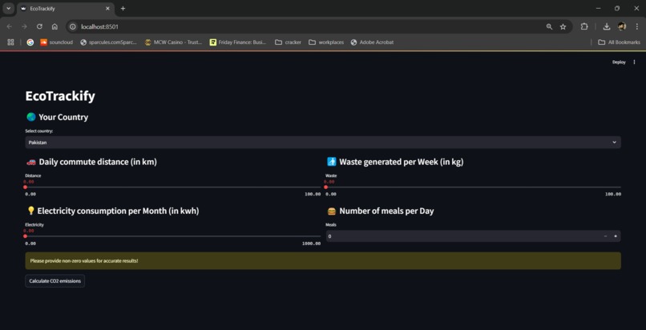Viewport: 646px width, 330px height.
Task: Restore down the browser window
Action: [x=617, y=8]
